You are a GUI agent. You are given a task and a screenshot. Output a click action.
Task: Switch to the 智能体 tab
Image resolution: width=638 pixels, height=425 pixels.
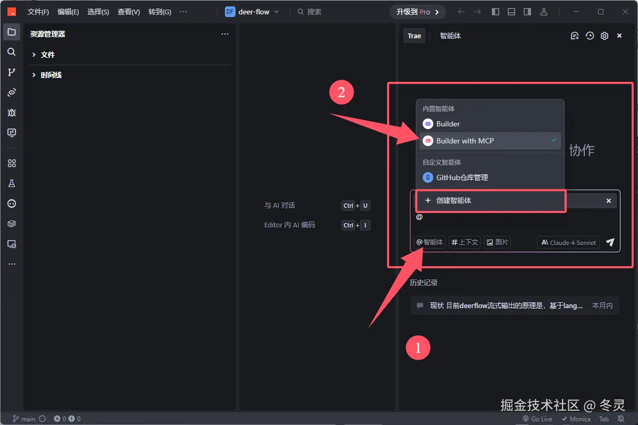point(450,36)
